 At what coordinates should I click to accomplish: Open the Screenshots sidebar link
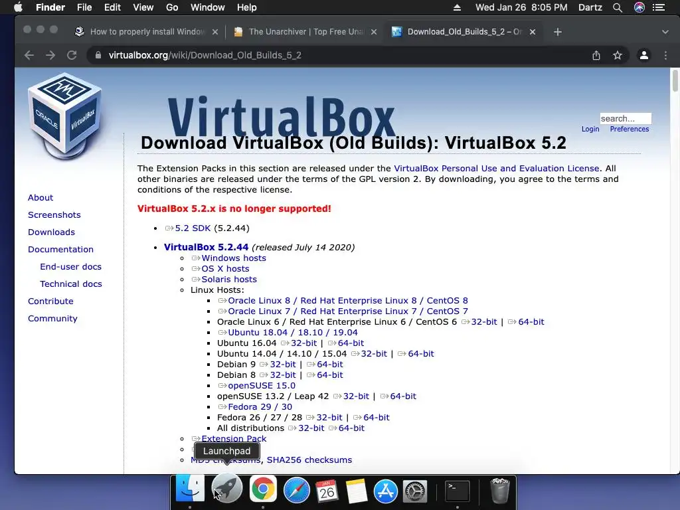point(54,214)
